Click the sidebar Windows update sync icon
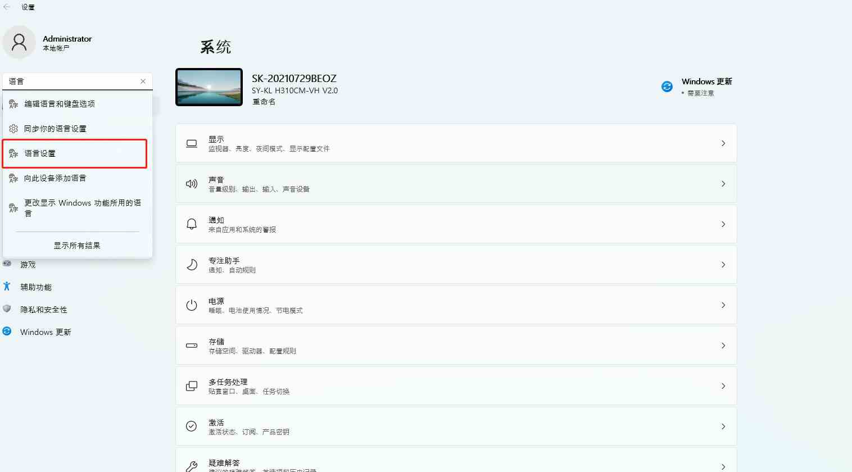This screenshot has height=472, width=852. (x=7, y=331)
